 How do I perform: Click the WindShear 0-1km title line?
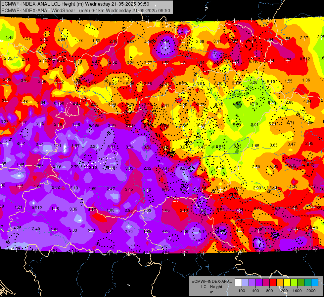coord(86,11)
